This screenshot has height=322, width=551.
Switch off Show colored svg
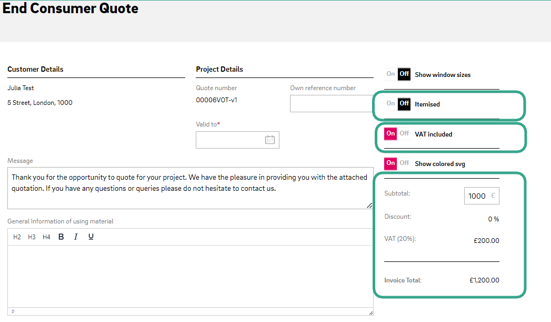tap(404, 163)
